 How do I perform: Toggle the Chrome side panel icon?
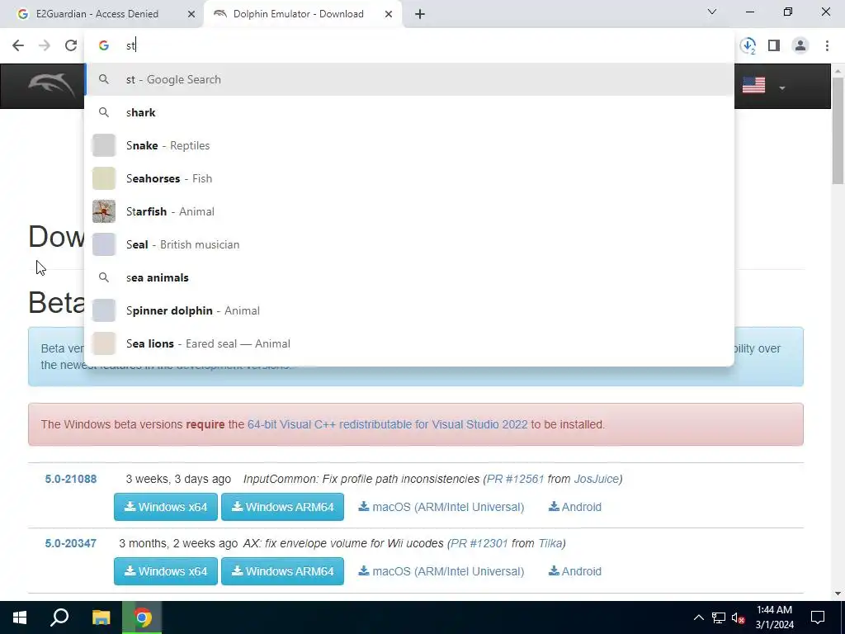[774, 46]
